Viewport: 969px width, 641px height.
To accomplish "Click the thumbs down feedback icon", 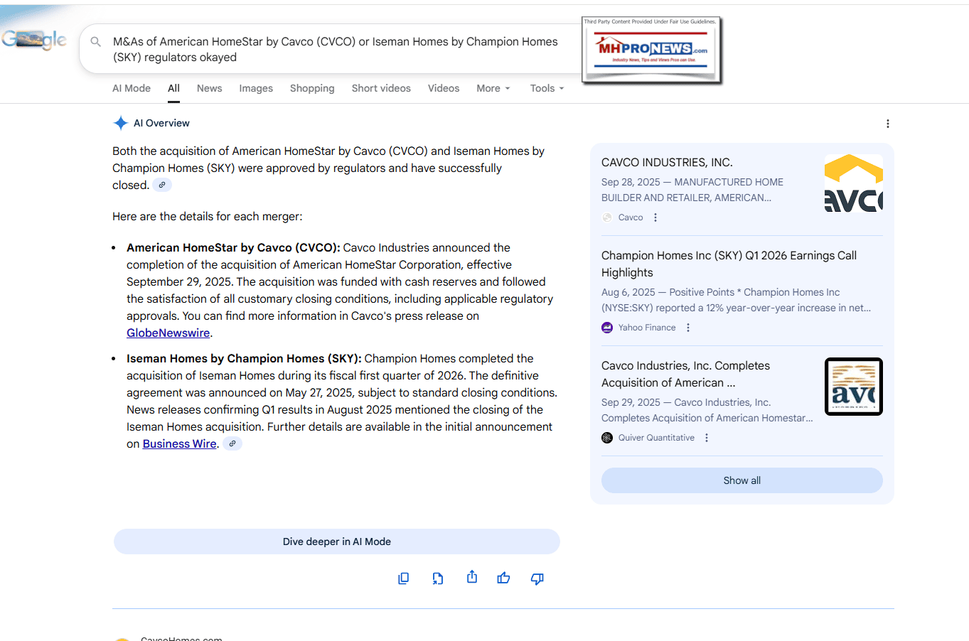I will 537,578.
